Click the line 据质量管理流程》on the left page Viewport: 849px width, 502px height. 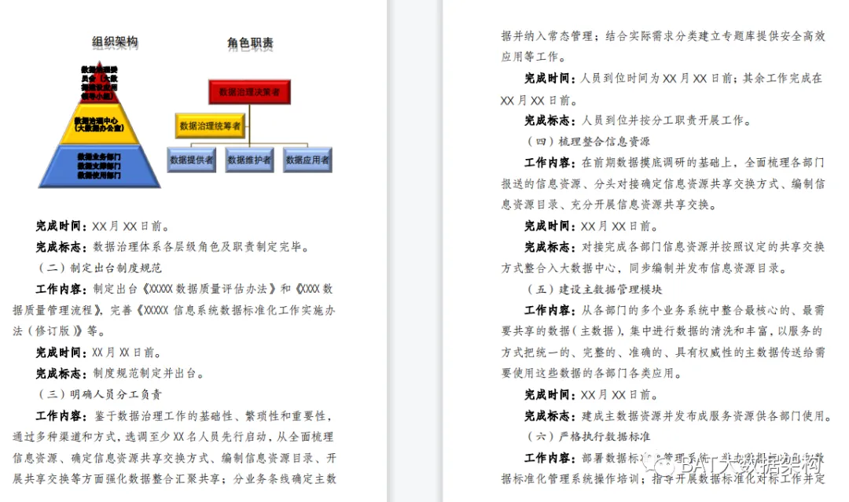[174, 310]
